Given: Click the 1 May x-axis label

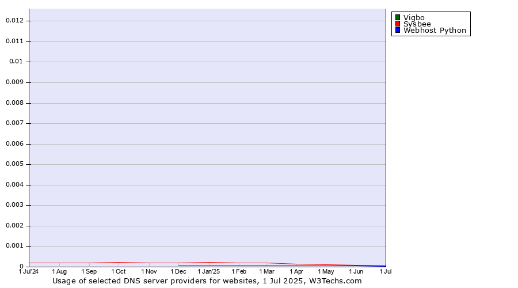Looking at the screenshot, I should 326,271.
